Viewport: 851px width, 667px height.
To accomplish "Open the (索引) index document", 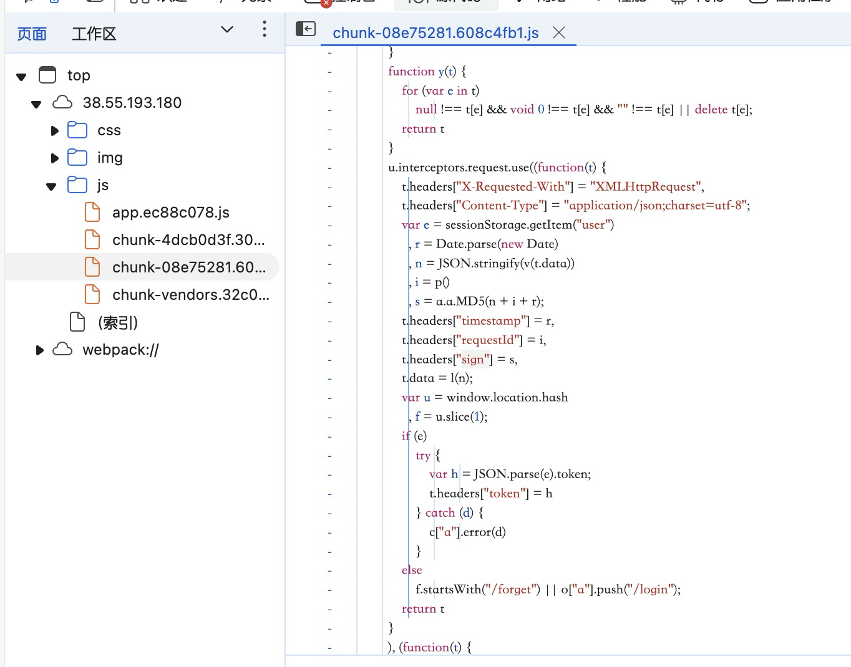I will 117,322.
